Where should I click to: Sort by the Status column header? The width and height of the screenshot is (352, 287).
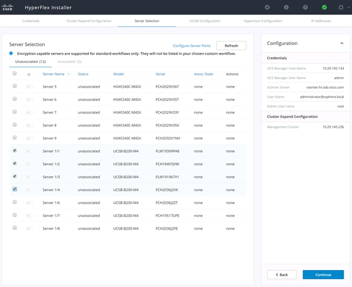pos(83,74)
